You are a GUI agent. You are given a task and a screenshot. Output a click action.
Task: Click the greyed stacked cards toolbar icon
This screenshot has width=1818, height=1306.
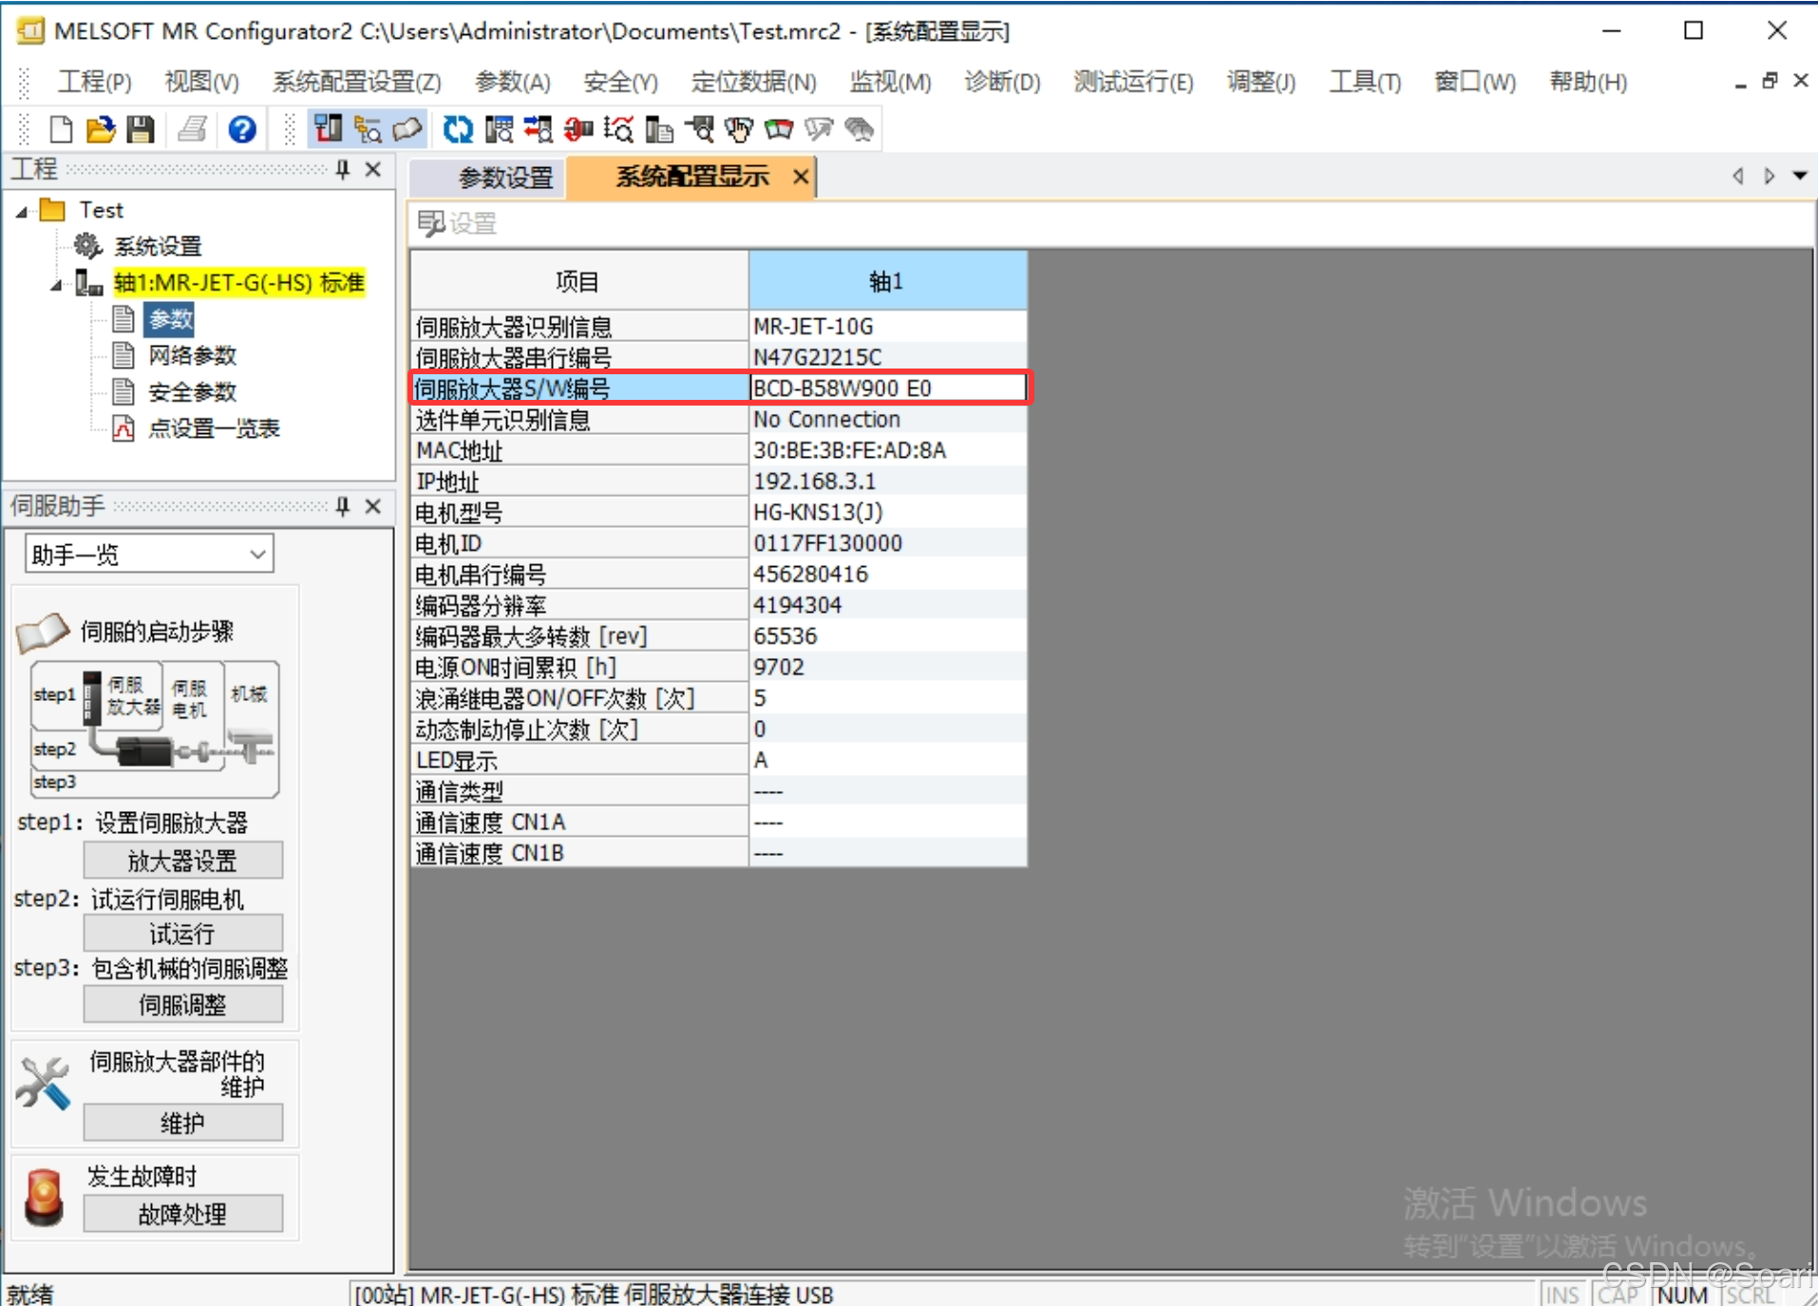(x=859, y=129)
